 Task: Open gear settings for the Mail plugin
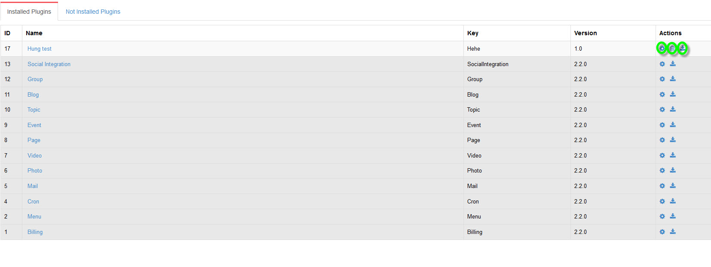coord(662,186)
